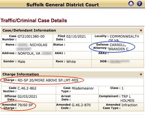Select case number GT21001380-00

tap(31, 37)
